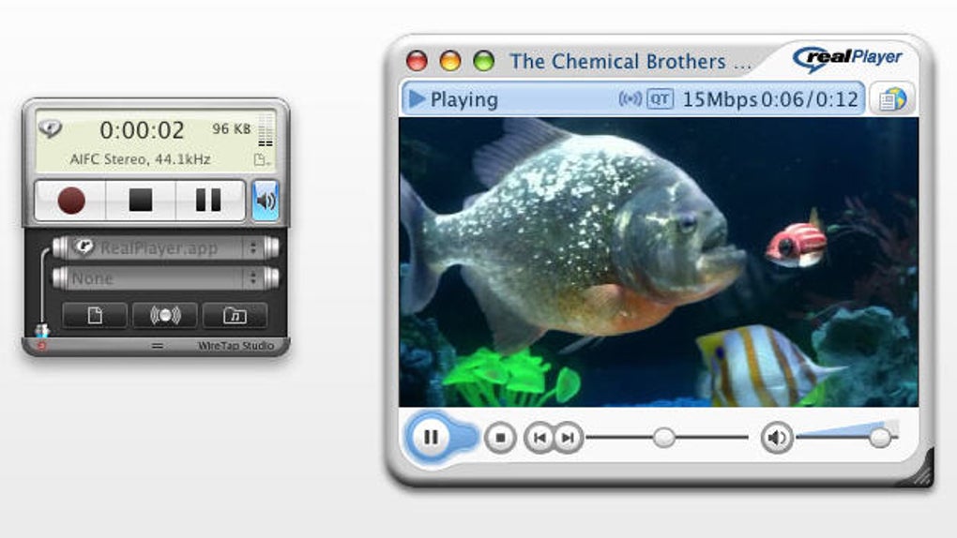Click the 0:06/0:12 elapsed time display
This screenshot has height=538, width=957.
[x=810, y=99]
